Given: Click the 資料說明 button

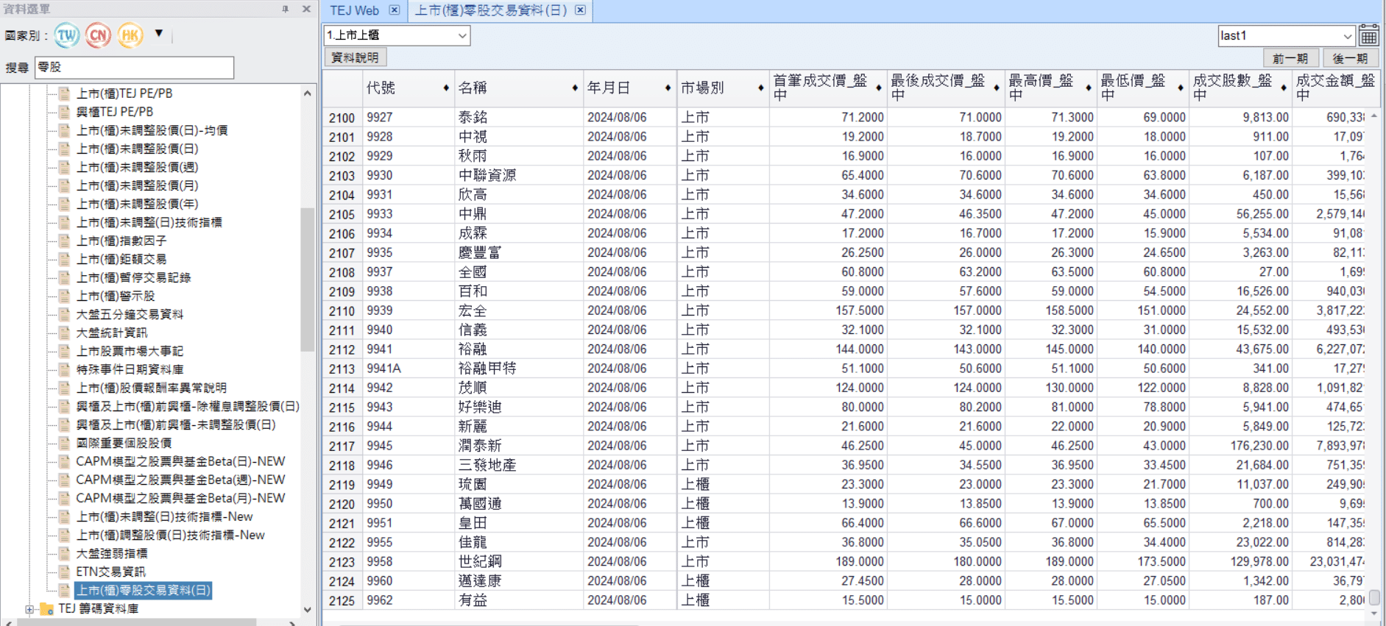Looking at the screenshot, I should (x=355, y=57).
